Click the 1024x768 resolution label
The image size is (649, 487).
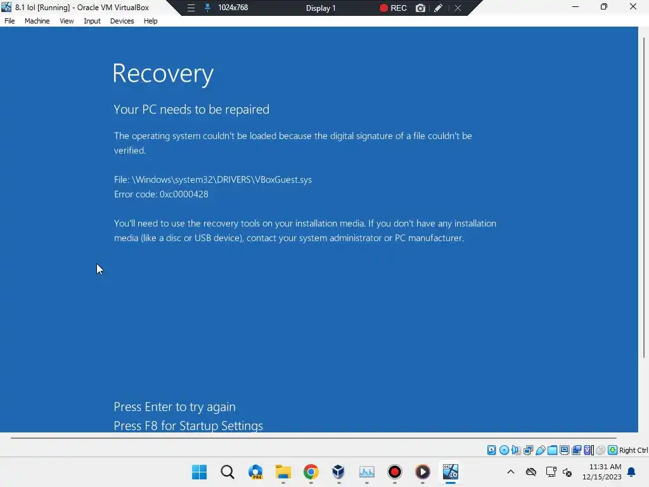point(233,8)
